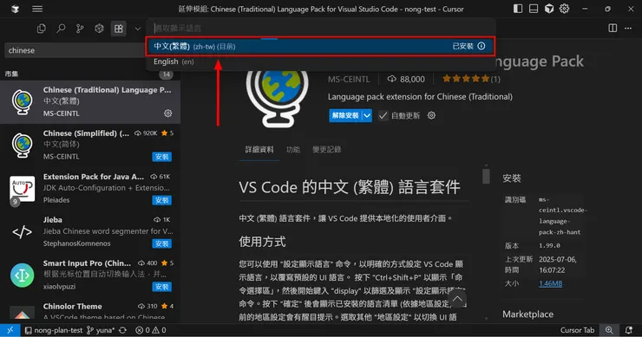
Task: Click the scroll to top arrow button
Action: pyautogui.click(x=457, y=299)
